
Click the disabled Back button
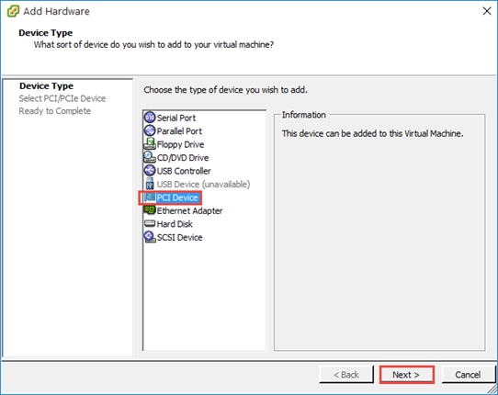[x=346, y=375]
